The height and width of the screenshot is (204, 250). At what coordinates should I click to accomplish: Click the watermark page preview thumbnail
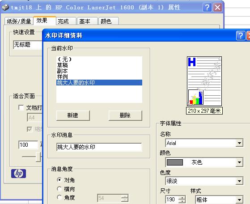tap(204, 81)
